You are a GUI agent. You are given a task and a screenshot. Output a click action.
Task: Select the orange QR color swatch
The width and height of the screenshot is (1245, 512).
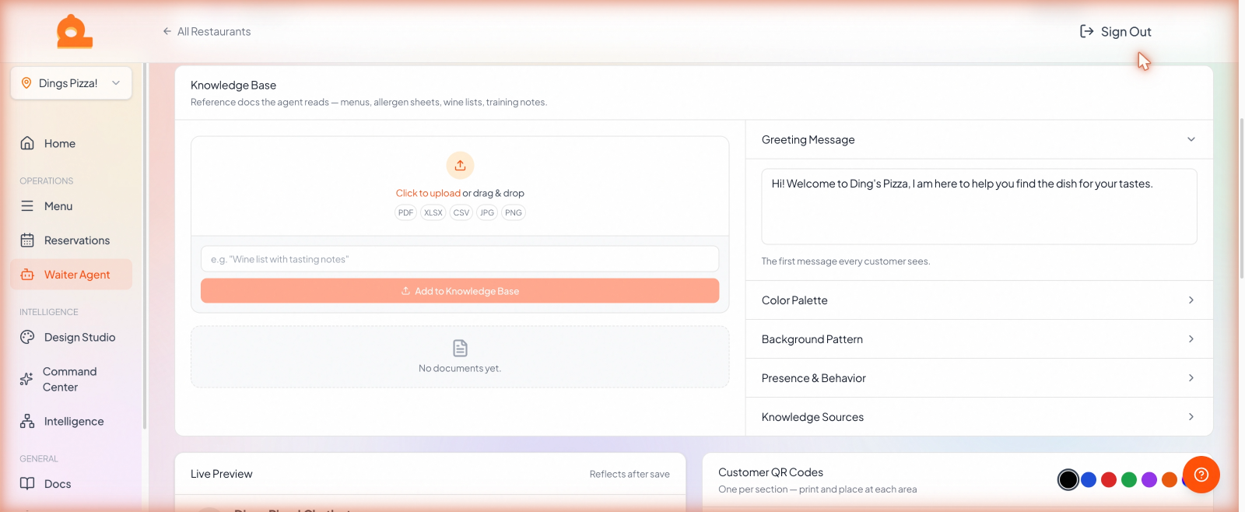(1170, 479)
